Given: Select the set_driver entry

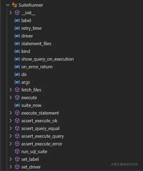Looking at the screenshot, I should 31,167.
